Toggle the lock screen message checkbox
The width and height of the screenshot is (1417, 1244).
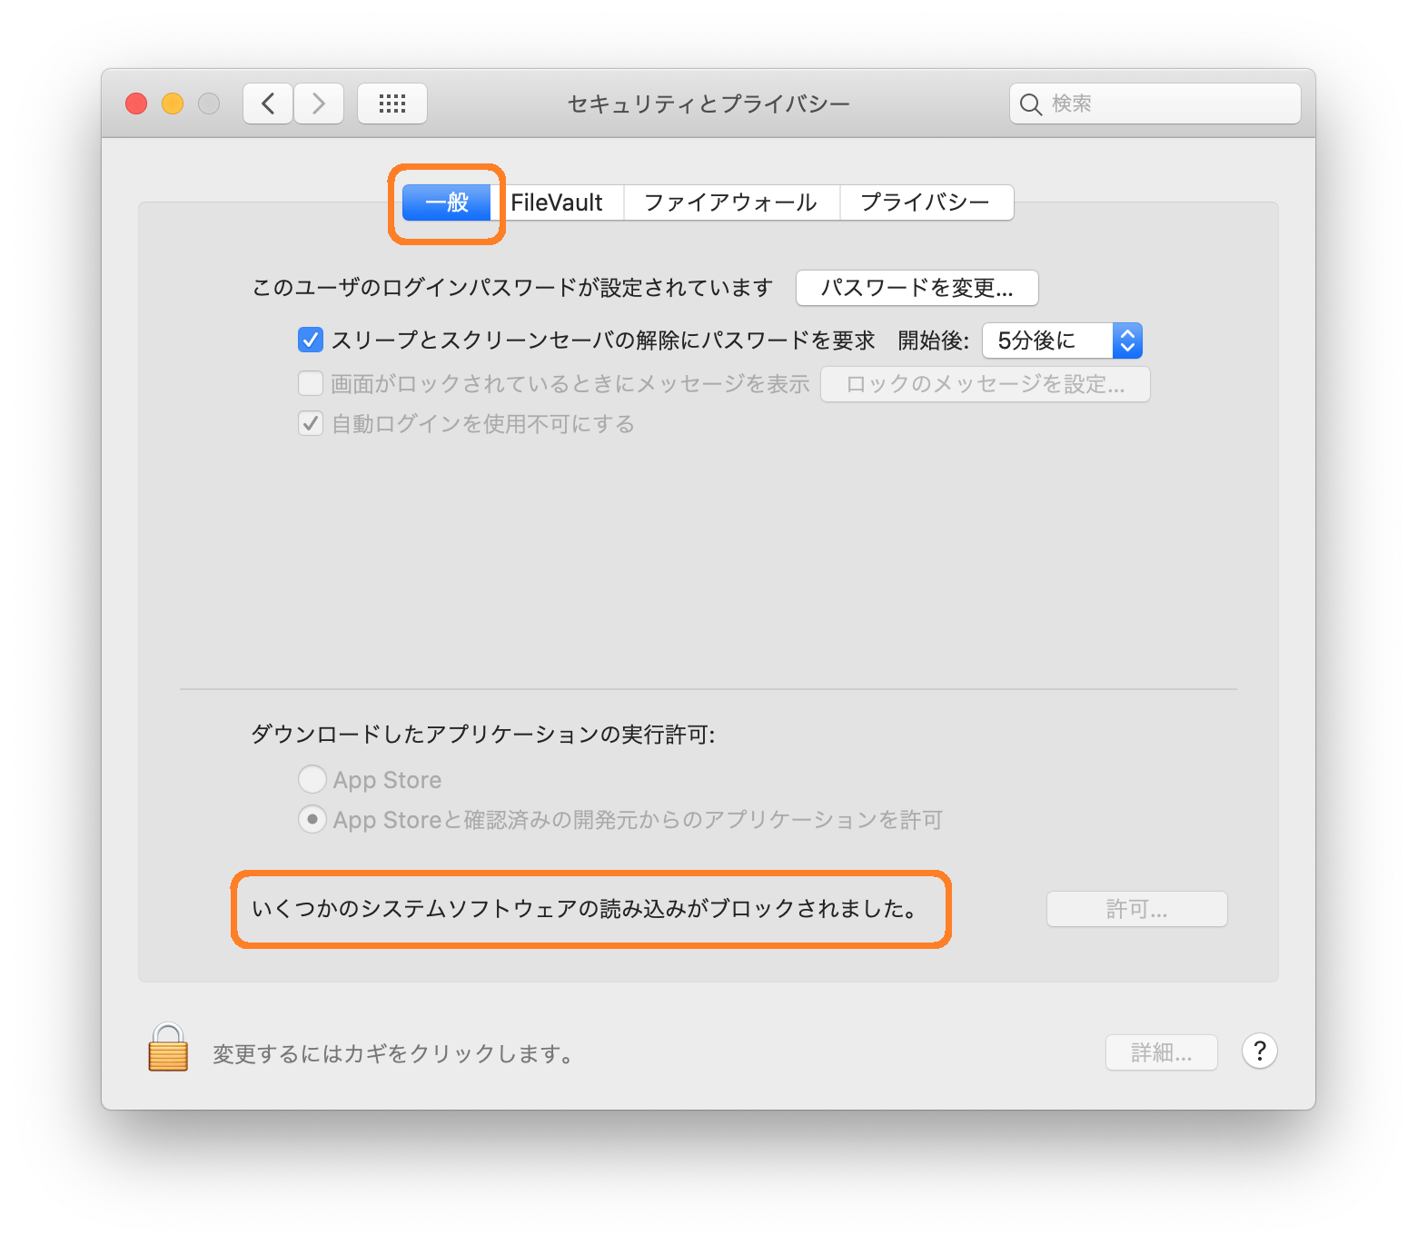pos(311,383)
